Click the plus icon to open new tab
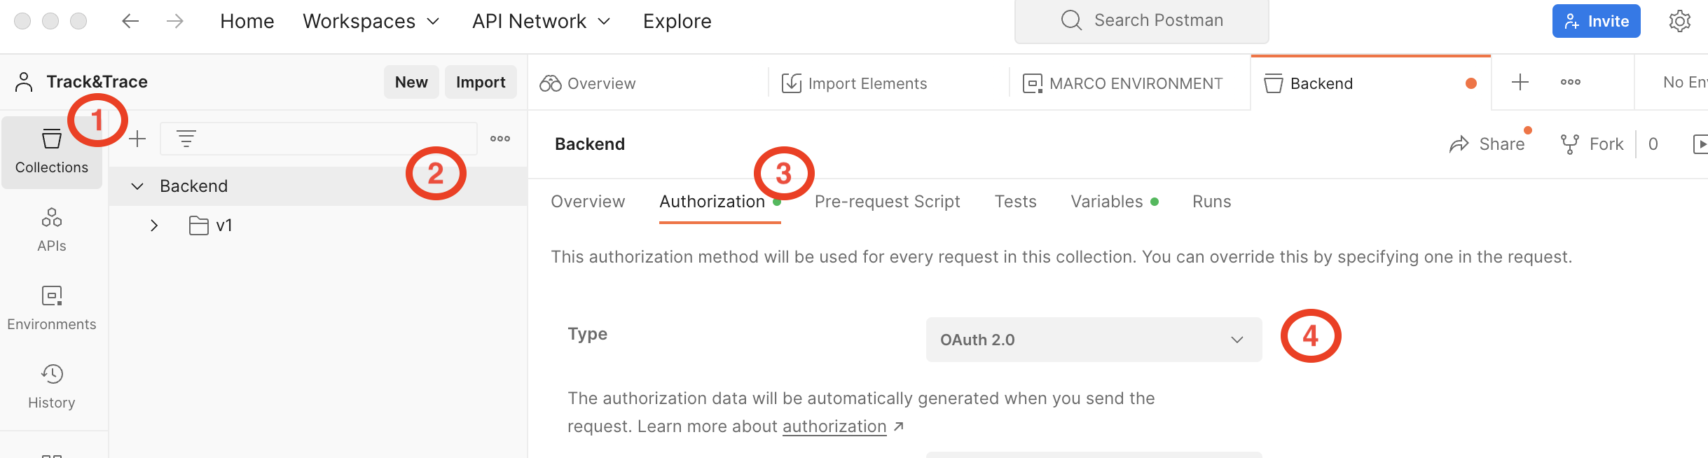The image size is (1708, 458). tap(1520, 82)
